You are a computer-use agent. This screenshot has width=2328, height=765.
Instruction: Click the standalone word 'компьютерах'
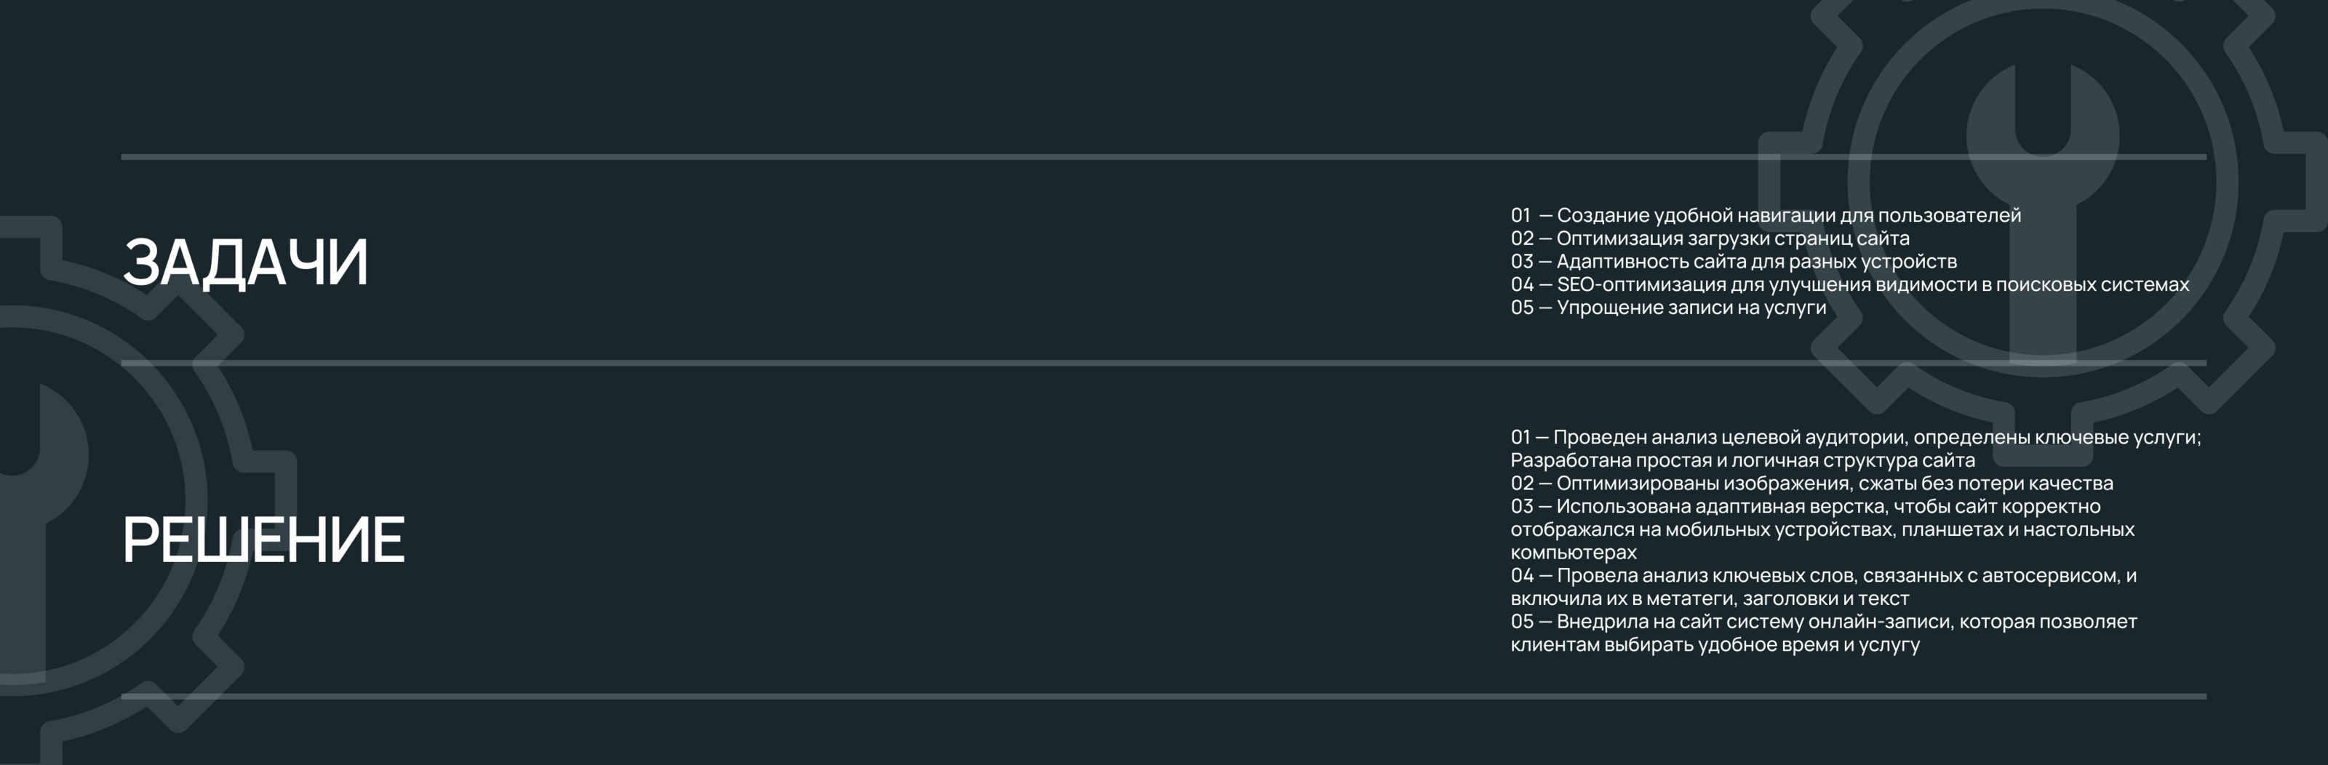point(1574,552)
